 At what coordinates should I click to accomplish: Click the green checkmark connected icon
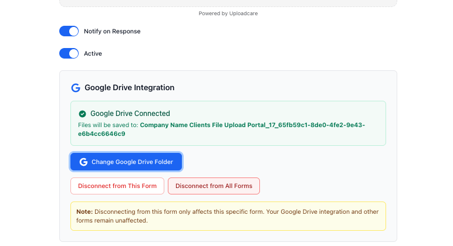click(x=82, y=114)
